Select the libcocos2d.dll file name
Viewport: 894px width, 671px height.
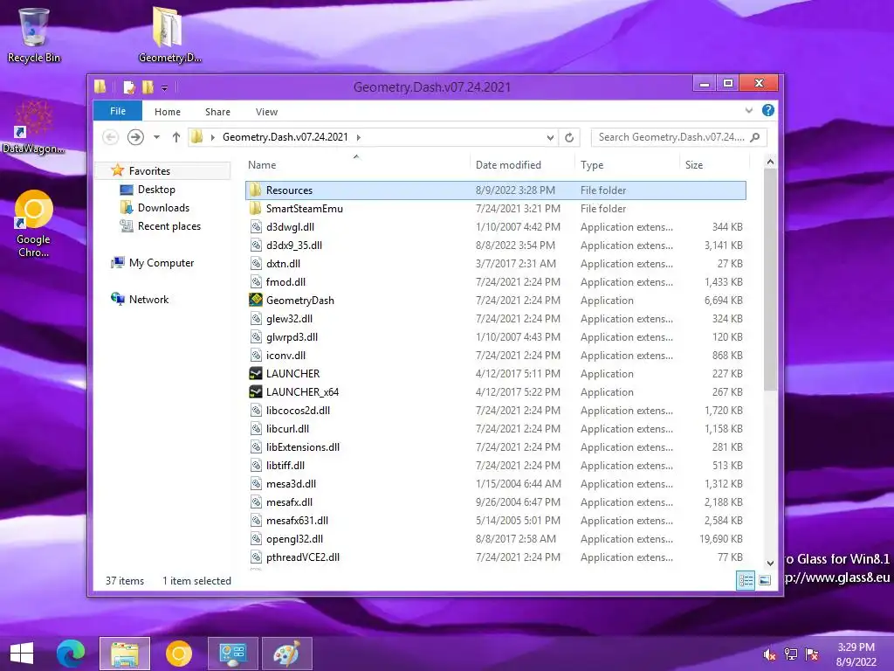coord(299,411)
